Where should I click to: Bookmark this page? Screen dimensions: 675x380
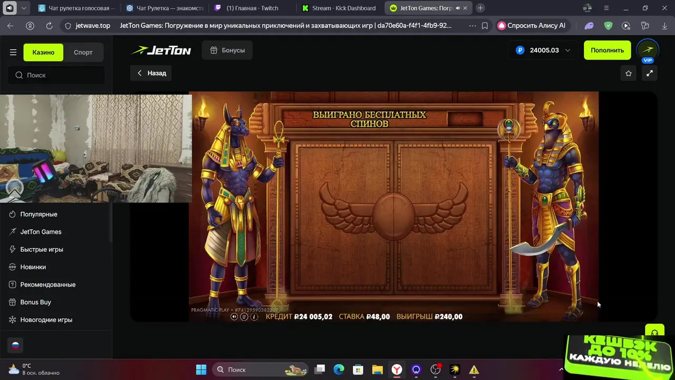pyautogui.click(x=485, y=25)
